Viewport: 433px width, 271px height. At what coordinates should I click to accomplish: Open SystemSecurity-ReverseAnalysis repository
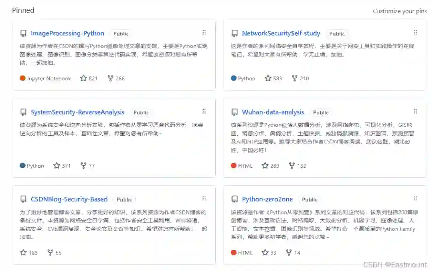(78, 112)
